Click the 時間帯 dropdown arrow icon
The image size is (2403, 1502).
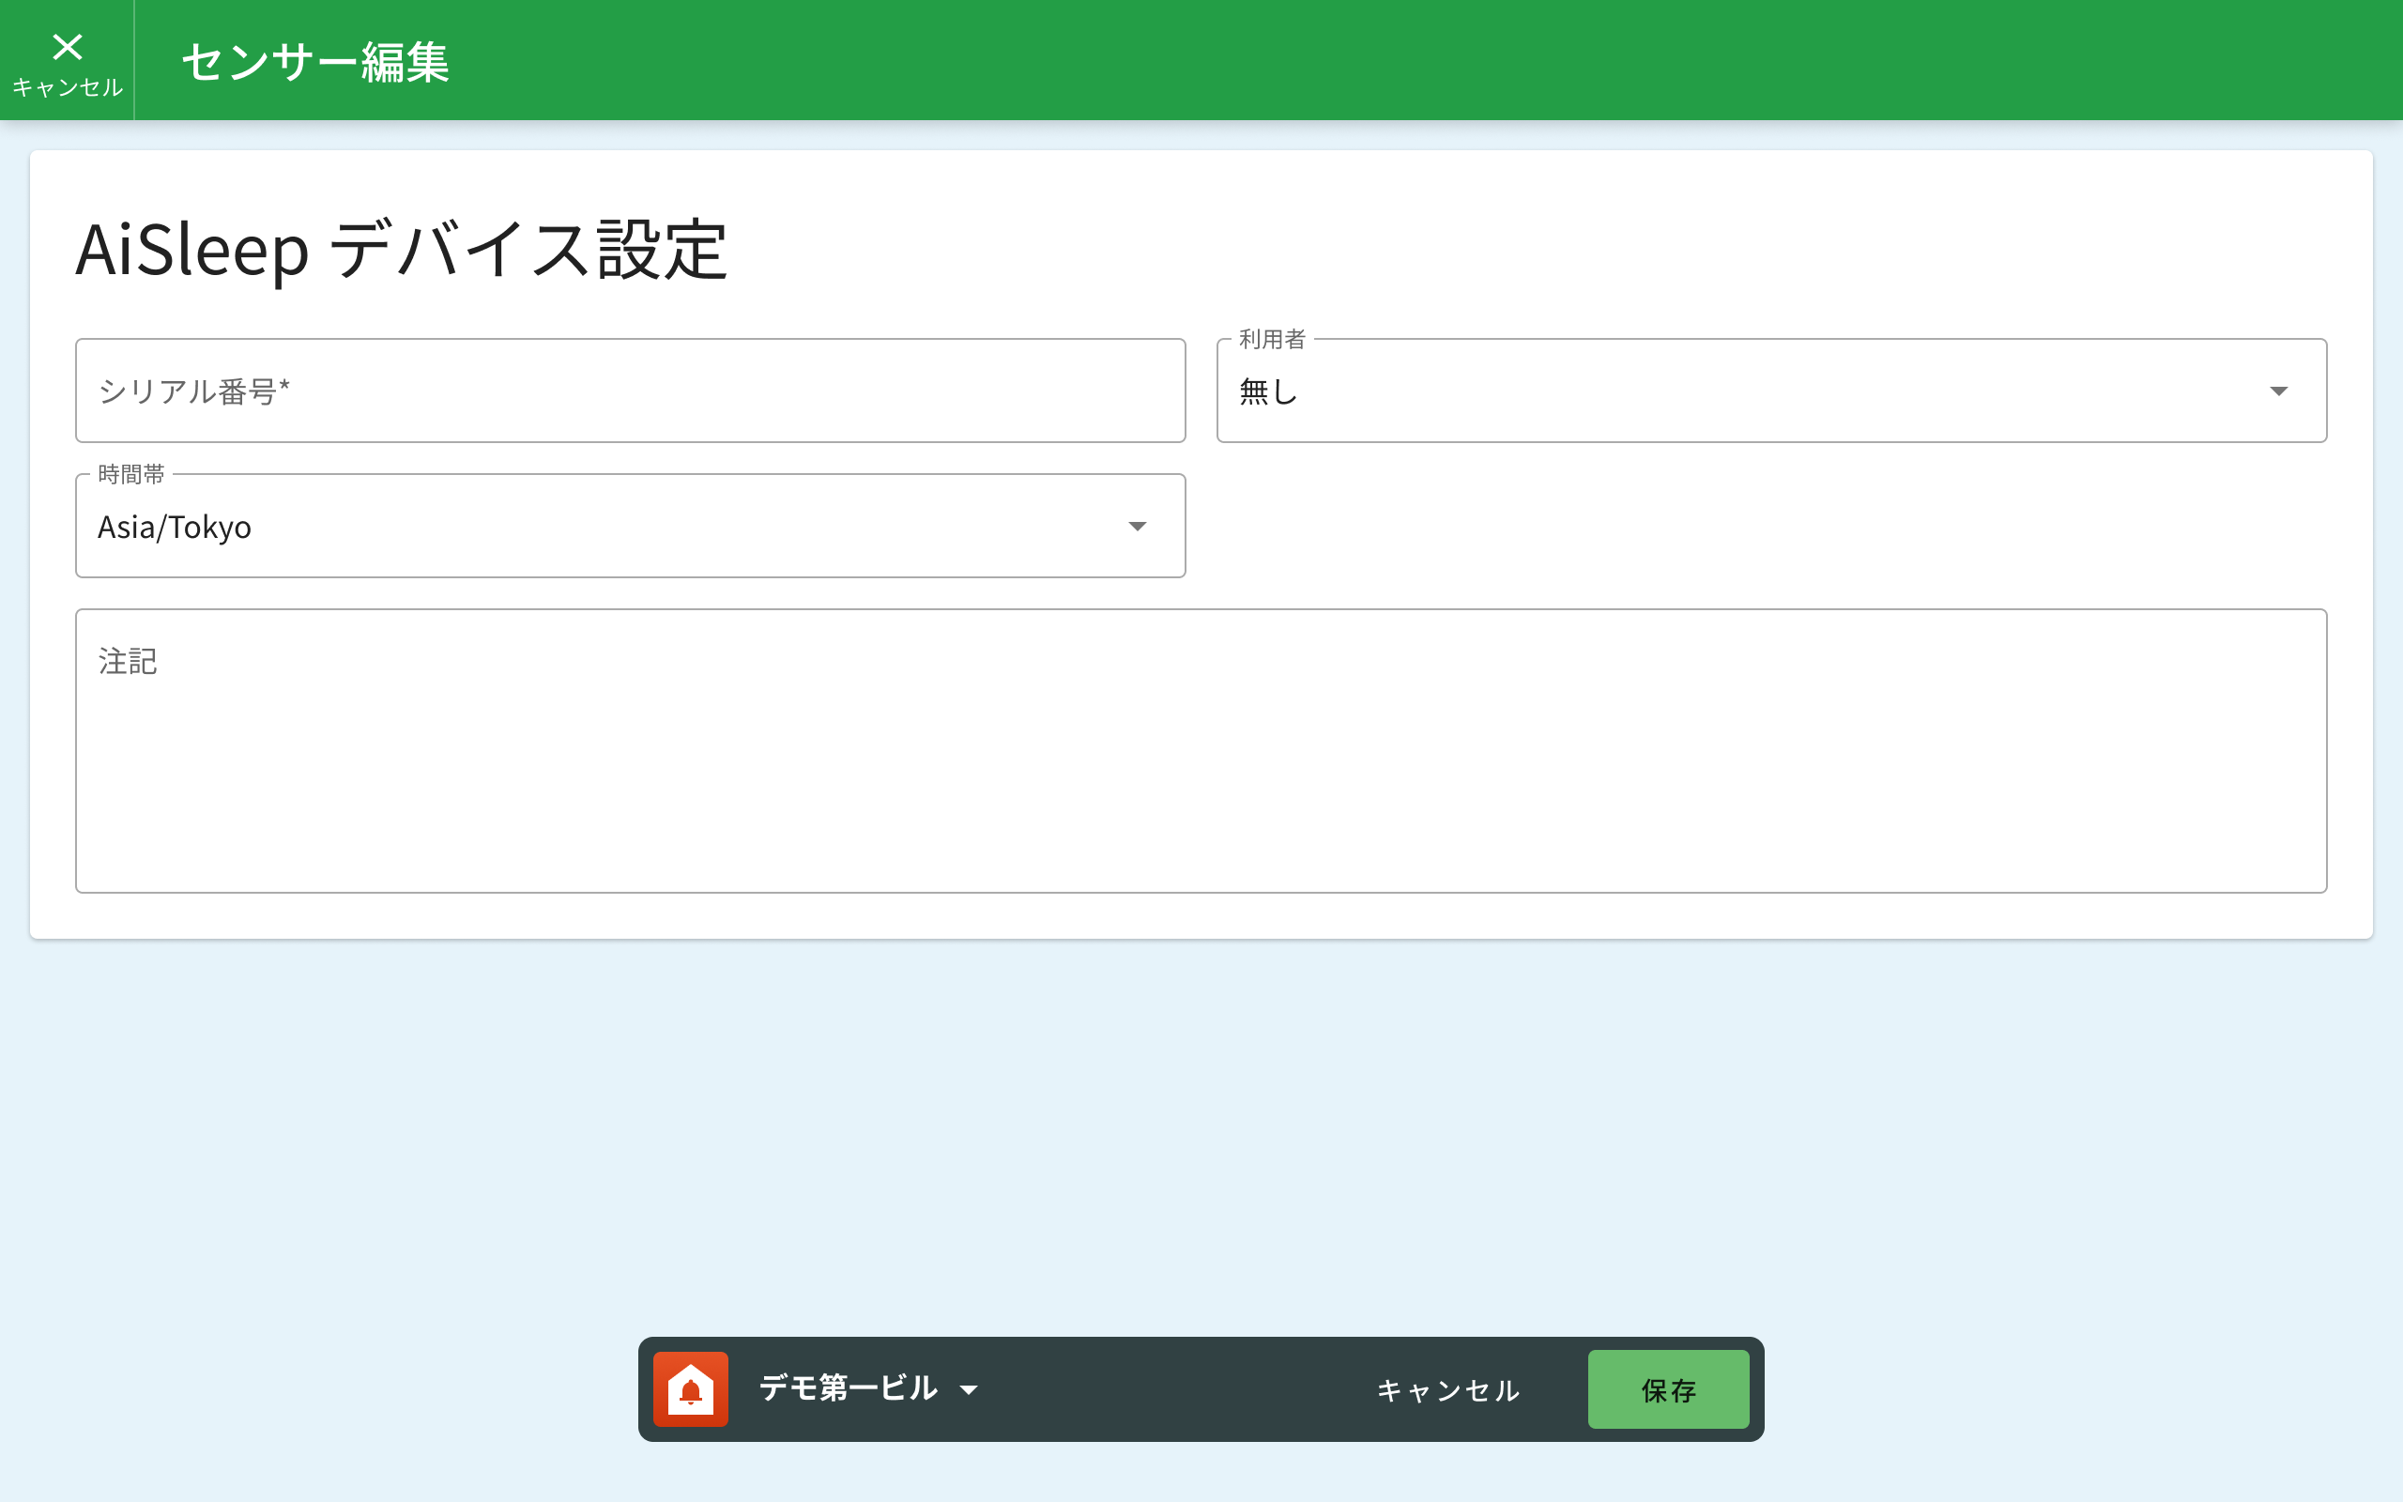point(1137,527)
